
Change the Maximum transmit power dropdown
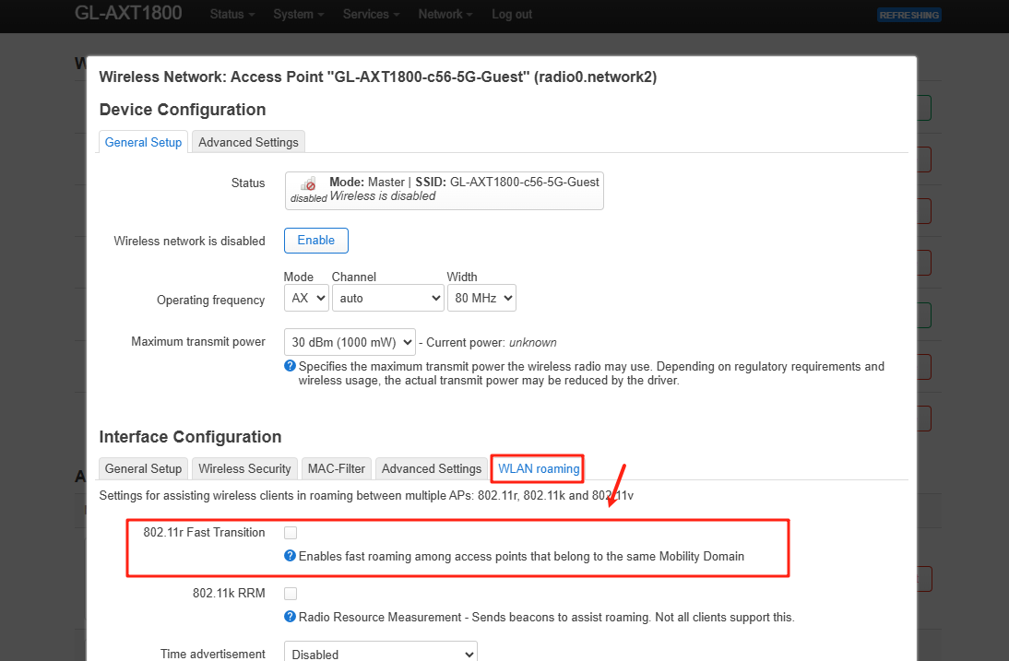350,342
